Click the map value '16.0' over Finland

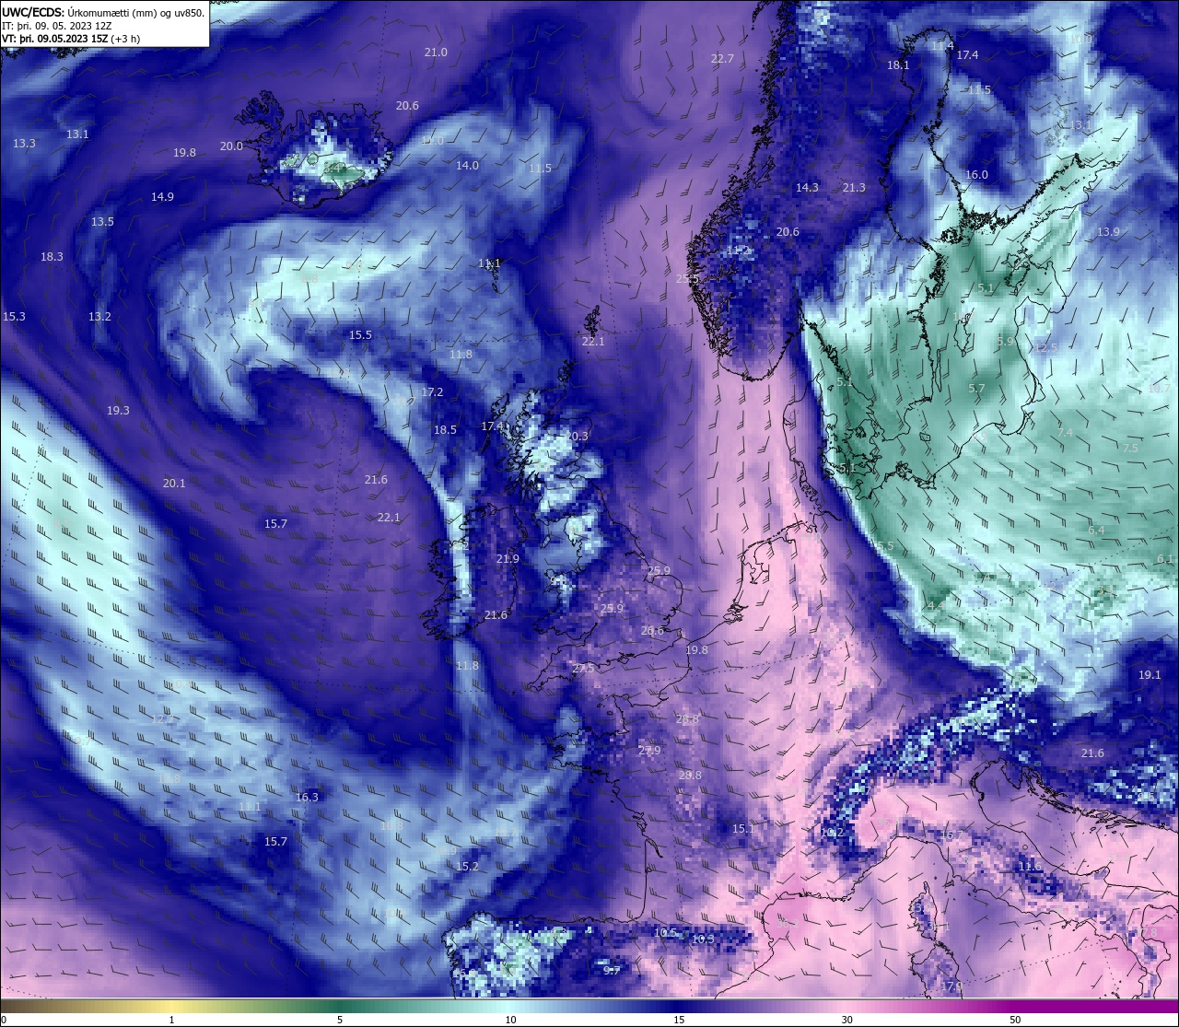pos(976,175)
